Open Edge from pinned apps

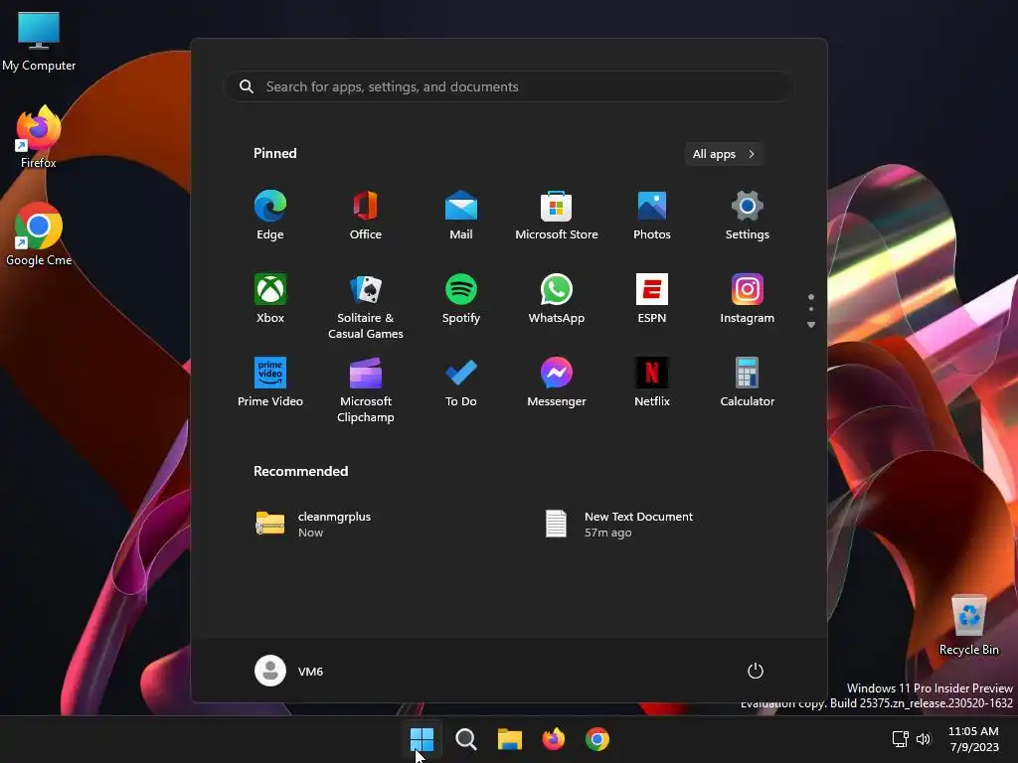tap(270, 216)
